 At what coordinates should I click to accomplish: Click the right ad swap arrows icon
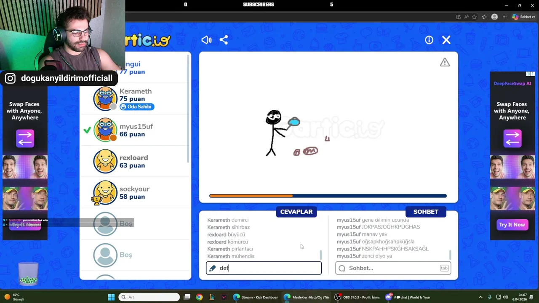point(512,138)
